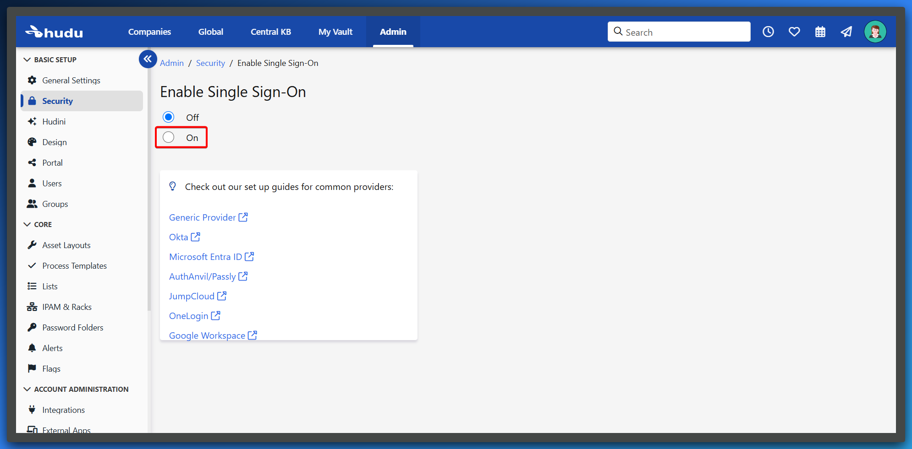912x449 pixels.
Task: Open the Admin tab
Action: click(x=393, y=32)
